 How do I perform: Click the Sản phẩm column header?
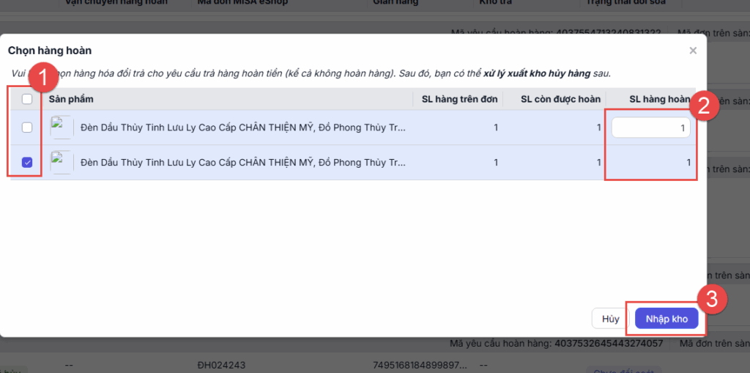click(71, 99)
